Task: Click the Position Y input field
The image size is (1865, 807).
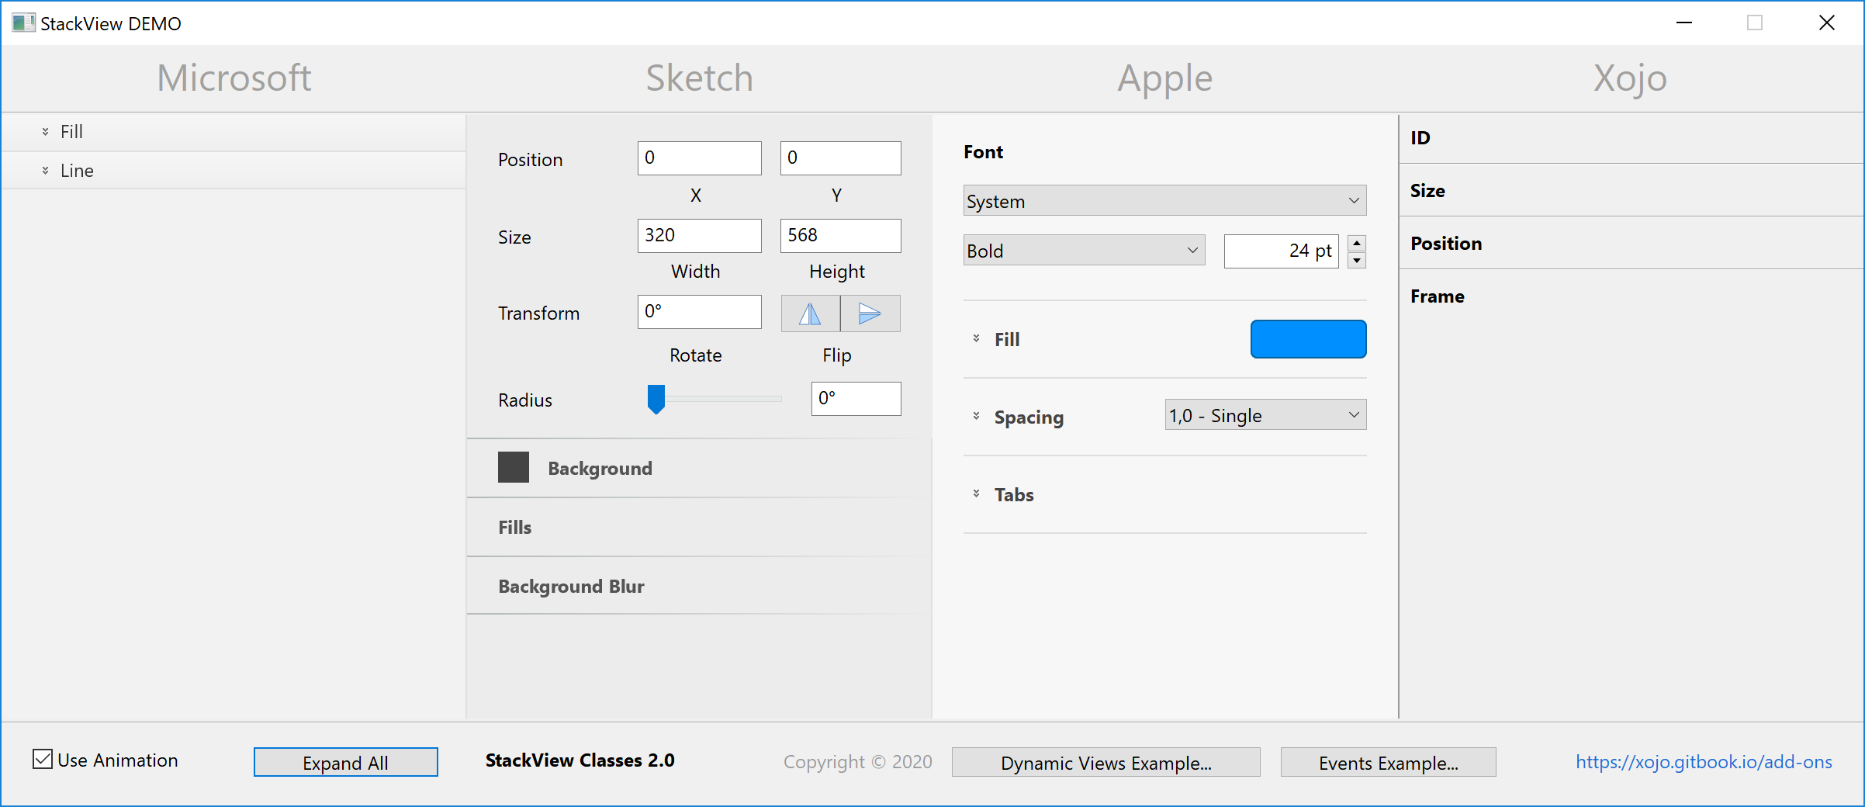Action: pos(840,158)
